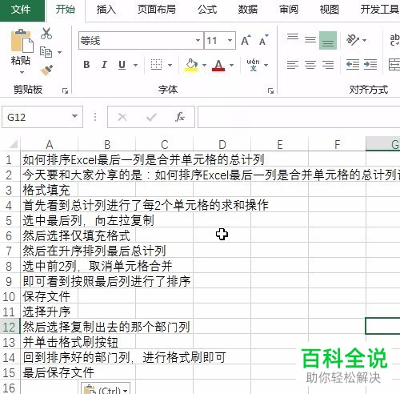Click the select-all corner triangle
This screenshot has width=400, height=394.
(x=13, y=144)
